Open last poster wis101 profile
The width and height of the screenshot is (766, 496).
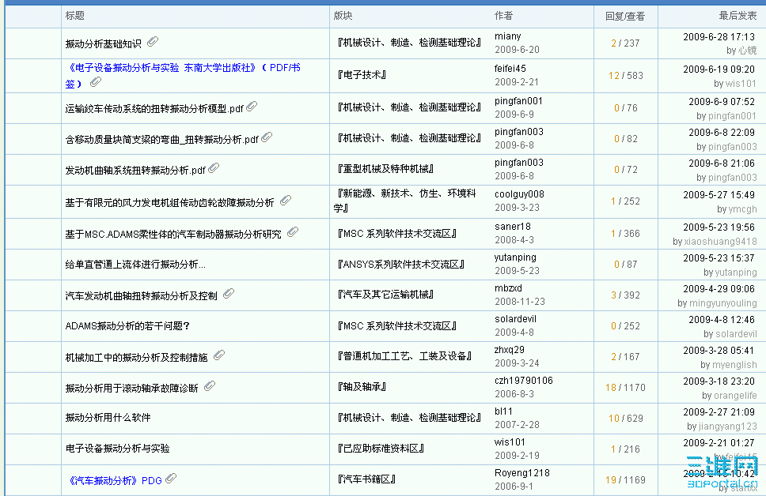(x=741, y=84)
